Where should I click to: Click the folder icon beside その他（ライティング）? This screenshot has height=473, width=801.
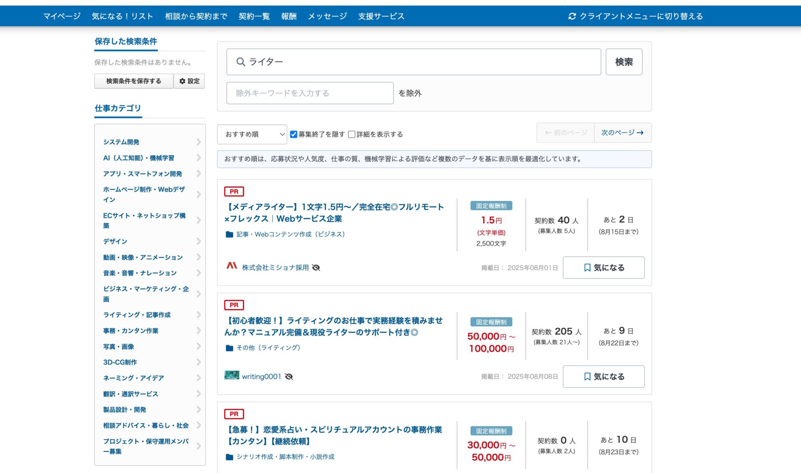point(229,347)
